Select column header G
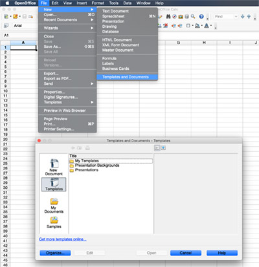259x267 pixels. pos(178,43)
